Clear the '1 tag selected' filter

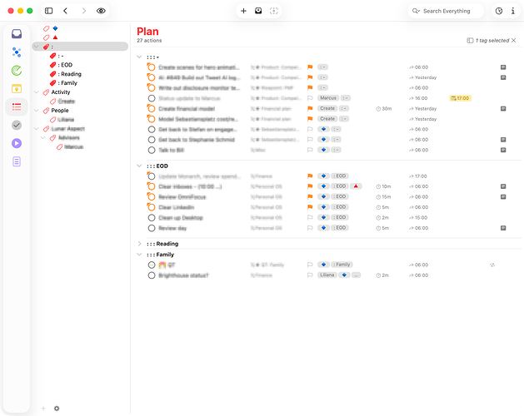point(514,41)
